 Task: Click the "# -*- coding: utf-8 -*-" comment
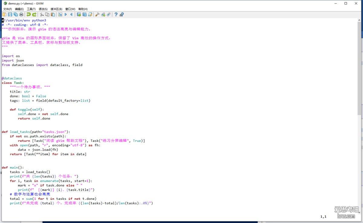(x=25, y=25)
